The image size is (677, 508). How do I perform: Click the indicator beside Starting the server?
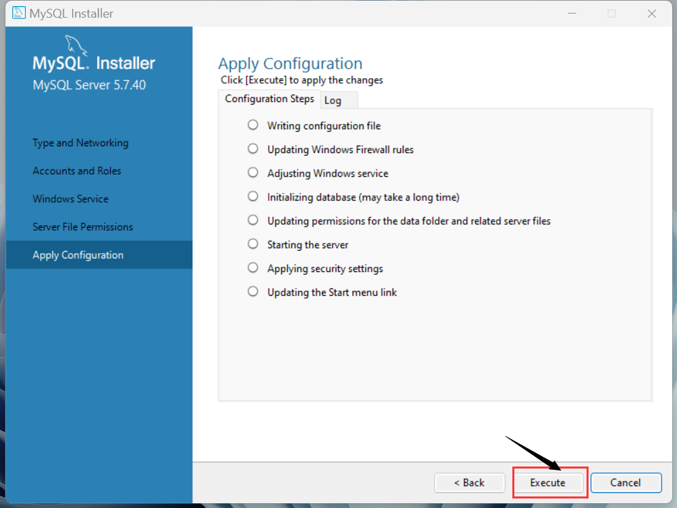coord(252,244)
